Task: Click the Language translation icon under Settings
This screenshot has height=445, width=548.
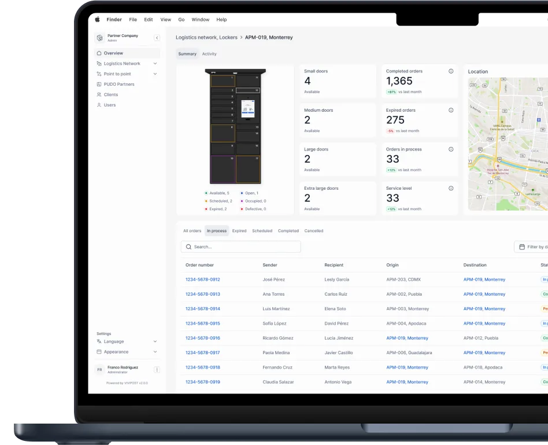Action: pyautogui.click(x=99, y=341)
